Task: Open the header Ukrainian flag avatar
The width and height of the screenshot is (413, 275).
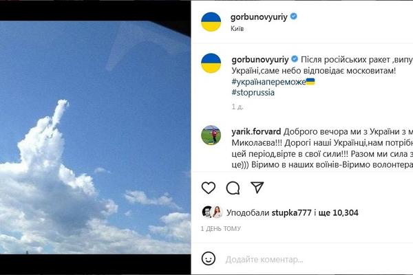Action: [x=211, y=22]
